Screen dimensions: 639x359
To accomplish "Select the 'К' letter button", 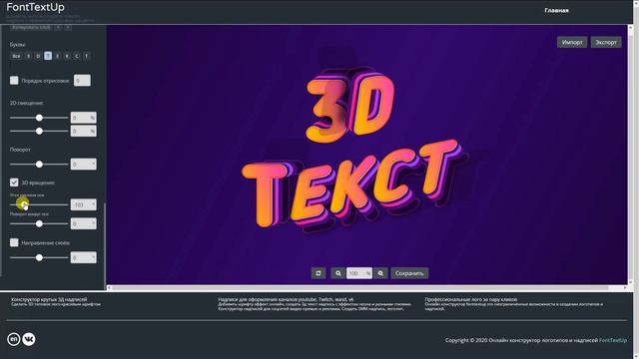I will coord(67,56).
